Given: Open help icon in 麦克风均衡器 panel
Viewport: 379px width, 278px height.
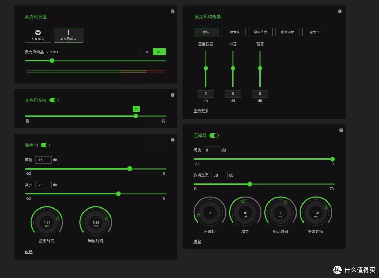Looking at the screenshot, I should tap(340, 11).
